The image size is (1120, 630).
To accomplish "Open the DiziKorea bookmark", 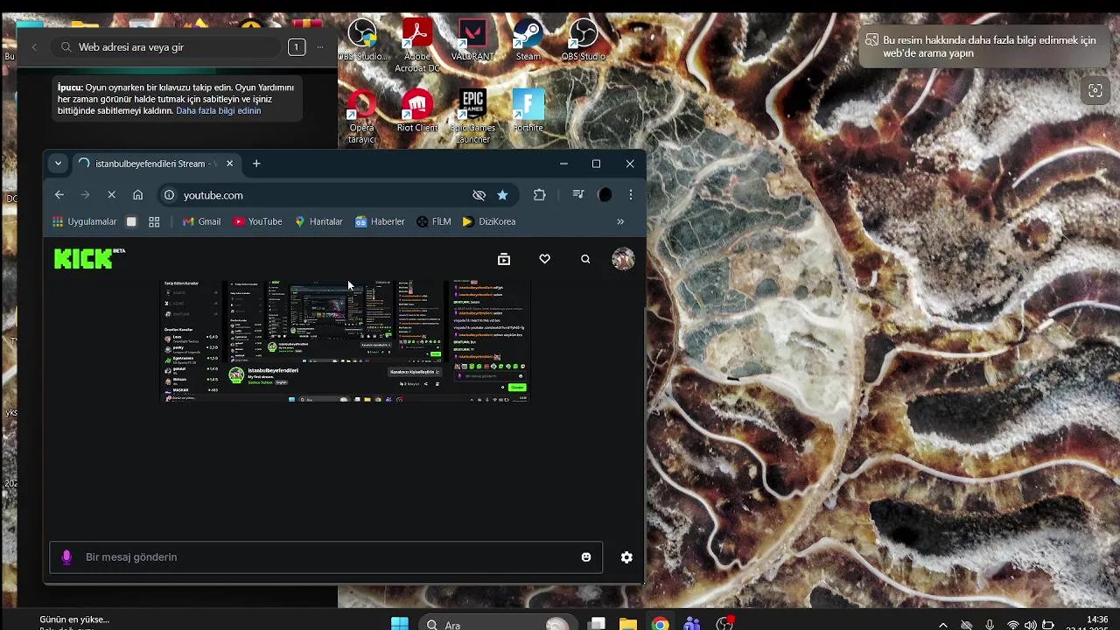I will 489,222.
